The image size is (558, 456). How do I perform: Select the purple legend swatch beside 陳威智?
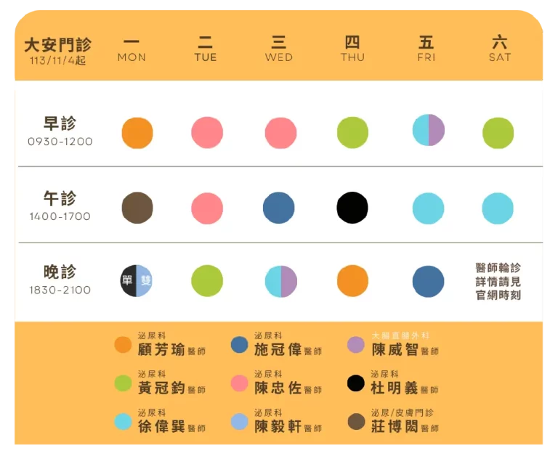coord(356,345)
